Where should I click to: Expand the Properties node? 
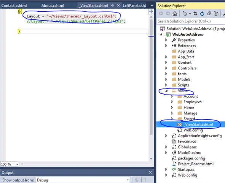166,40
